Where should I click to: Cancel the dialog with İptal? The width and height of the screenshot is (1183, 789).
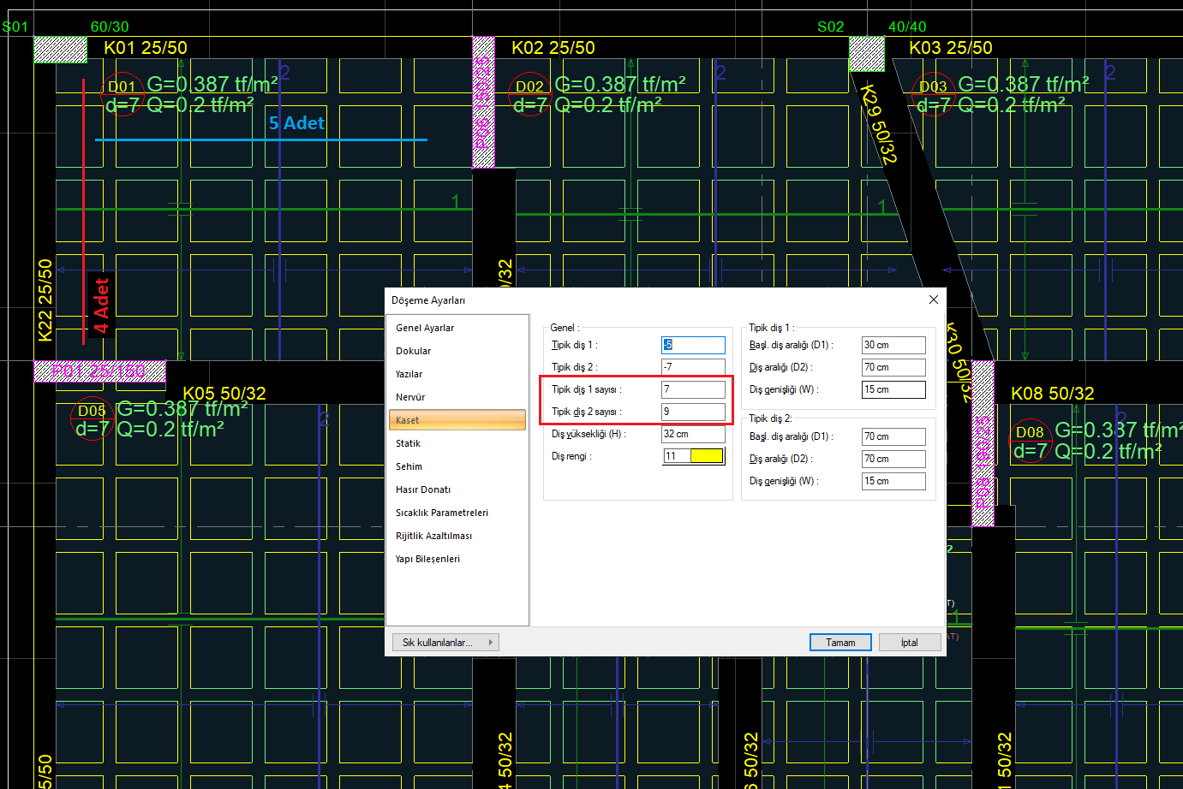[910, 643]
